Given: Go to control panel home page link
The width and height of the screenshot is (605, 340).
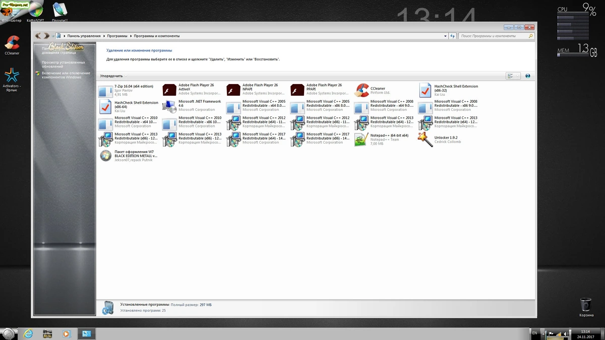Looking at the screenshot, I should (59, 50).
